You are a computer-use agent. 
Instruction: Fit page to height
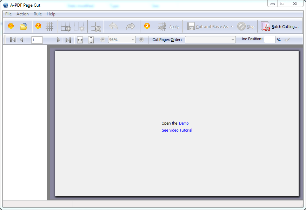[x=91, y=40]
